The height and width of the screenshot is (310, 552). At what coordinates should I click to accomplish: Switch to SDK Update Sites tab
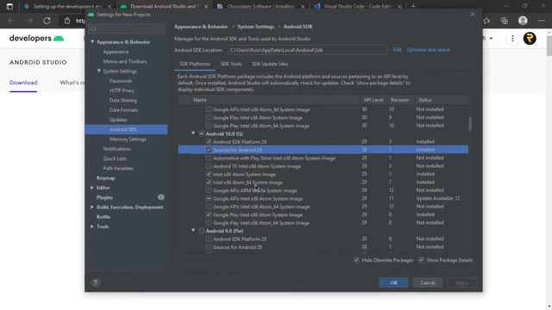pyautogui.click(x=270, y=64)
